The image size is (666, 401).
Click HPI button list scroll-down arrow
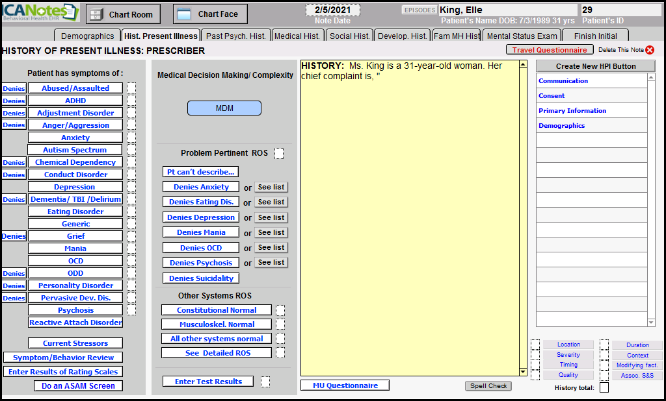[652, 322]
